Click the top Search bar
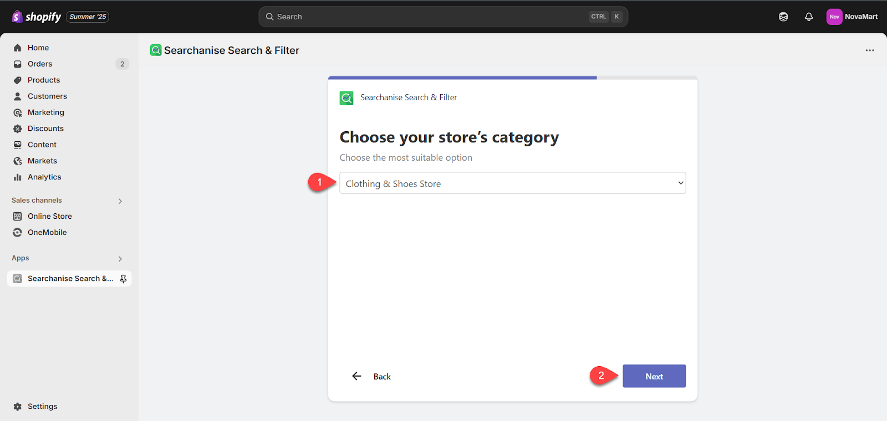Image resolution: width=887 pixels, height=421 pixels. point(443,17)
